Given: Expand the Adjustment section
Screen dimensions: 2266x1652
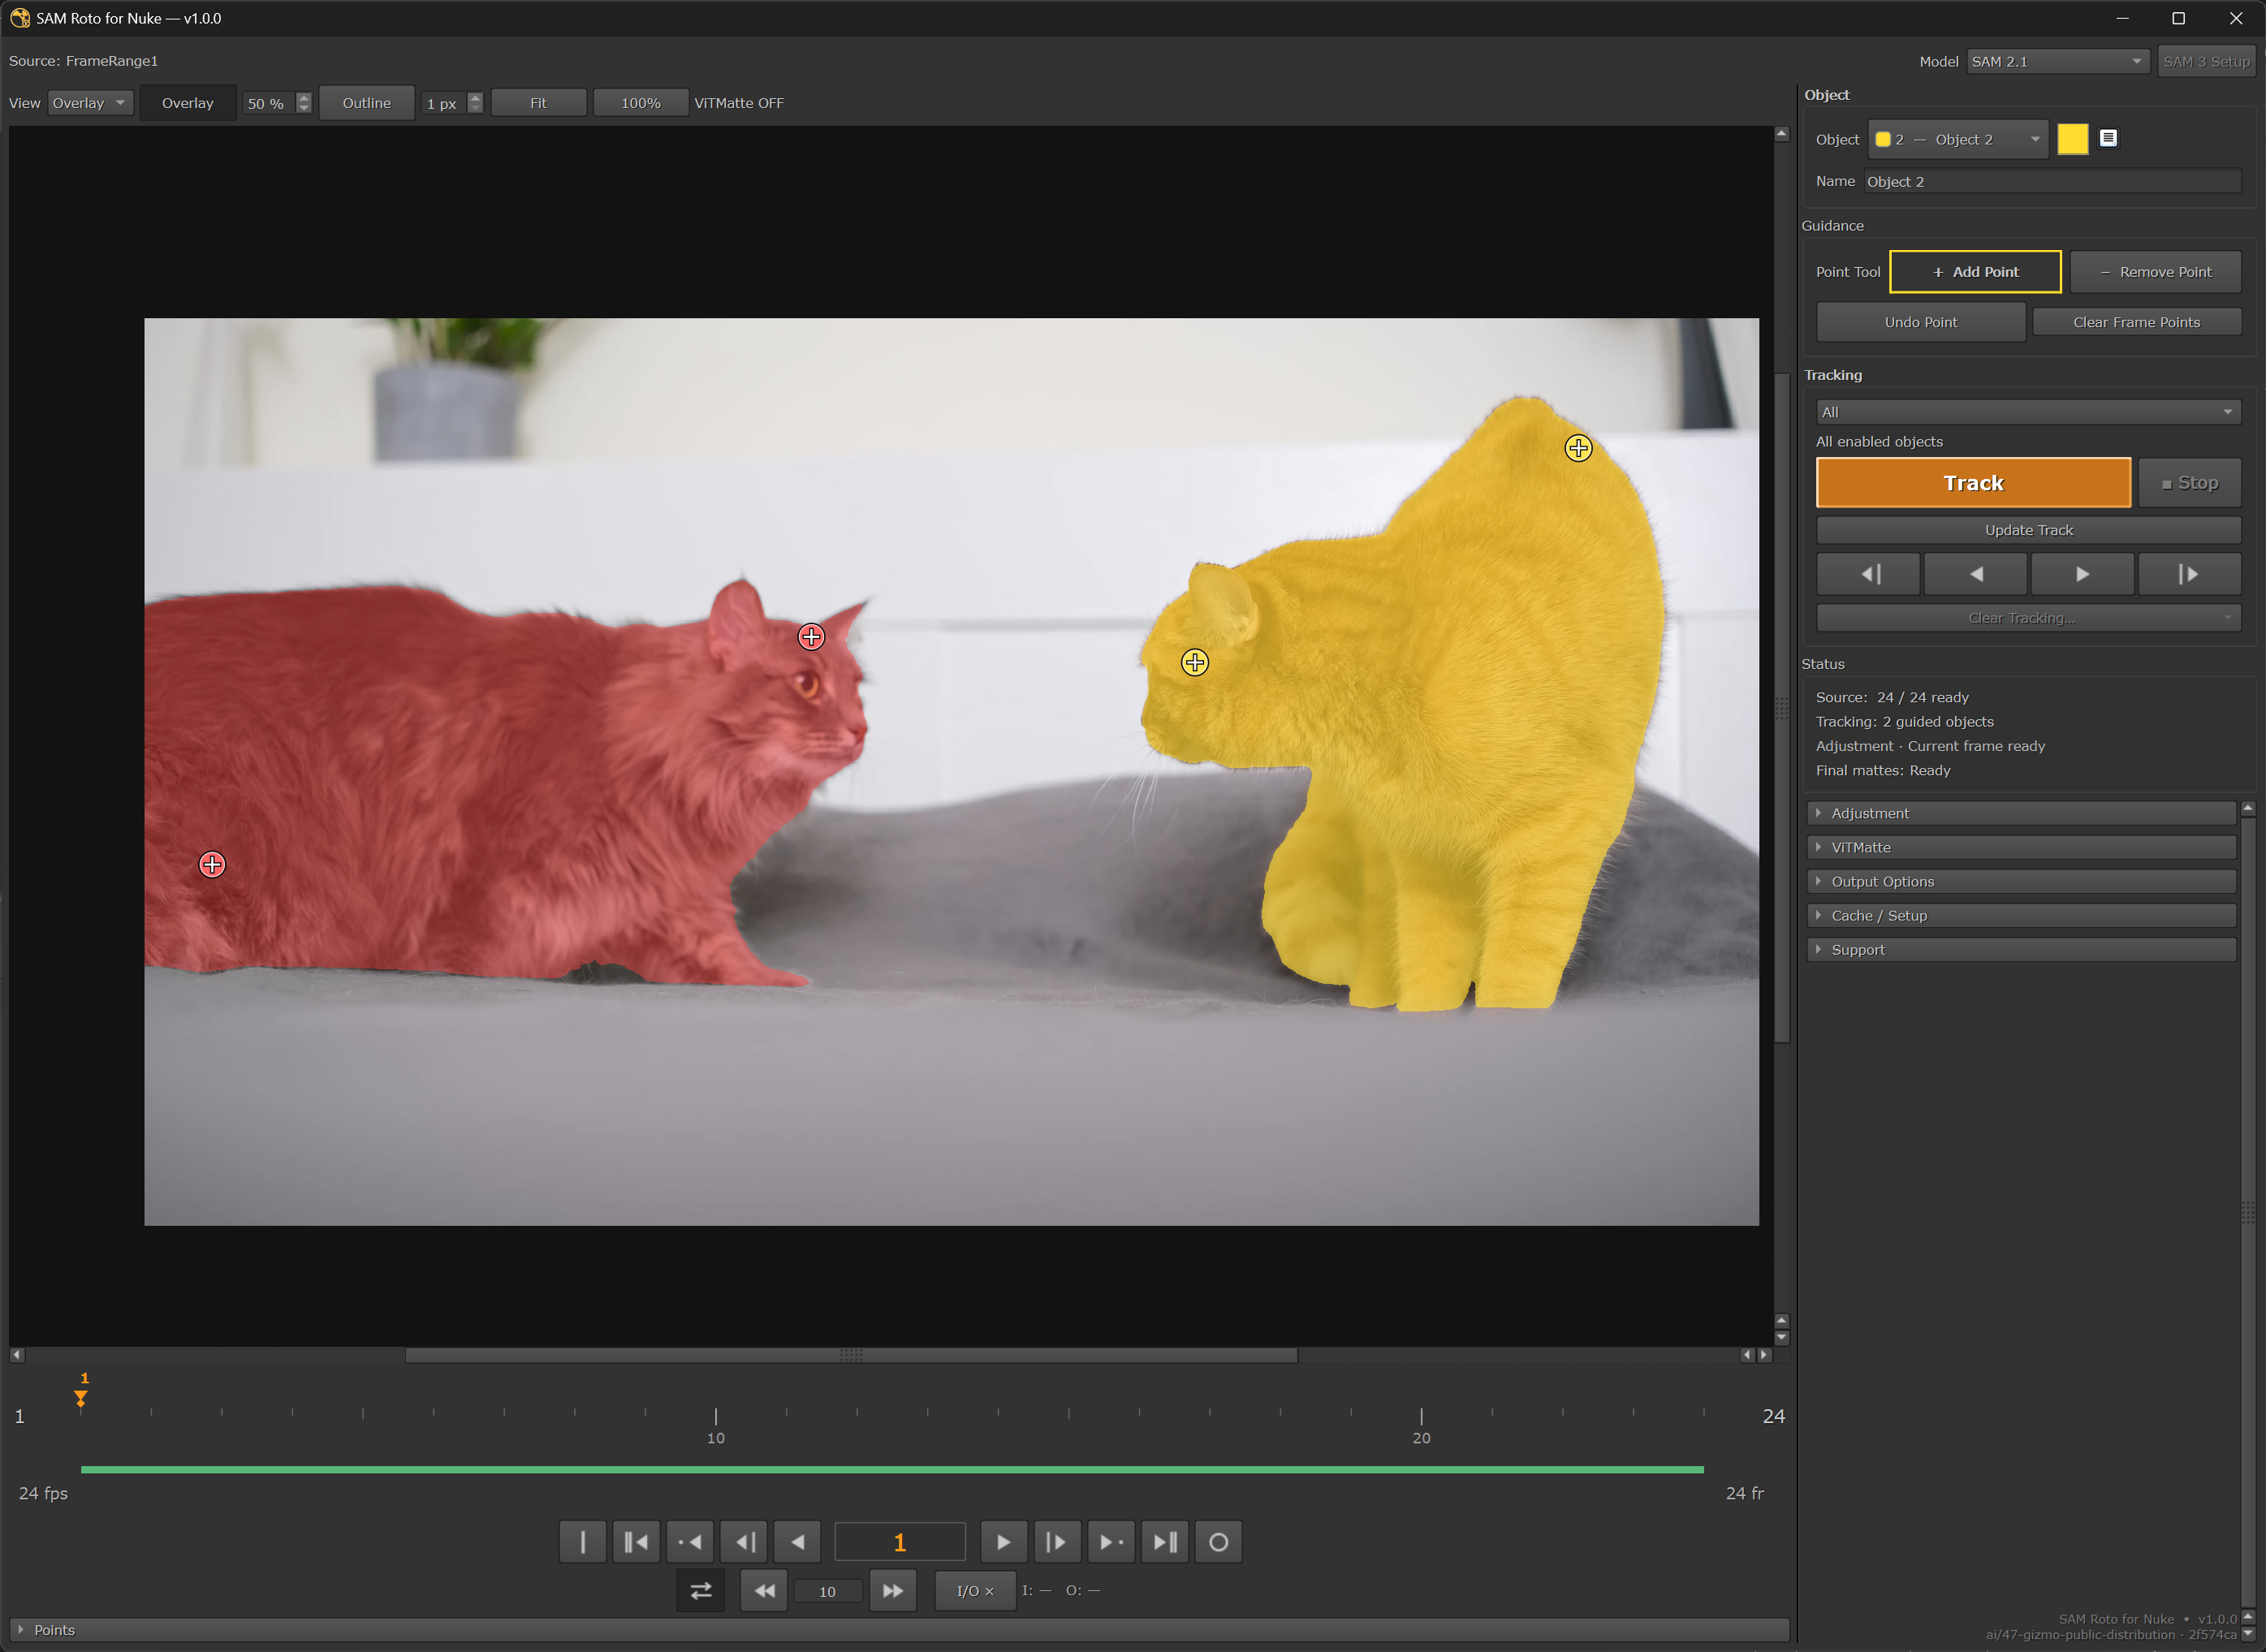Looking at the screenshot, I should tap(2022, 813).
